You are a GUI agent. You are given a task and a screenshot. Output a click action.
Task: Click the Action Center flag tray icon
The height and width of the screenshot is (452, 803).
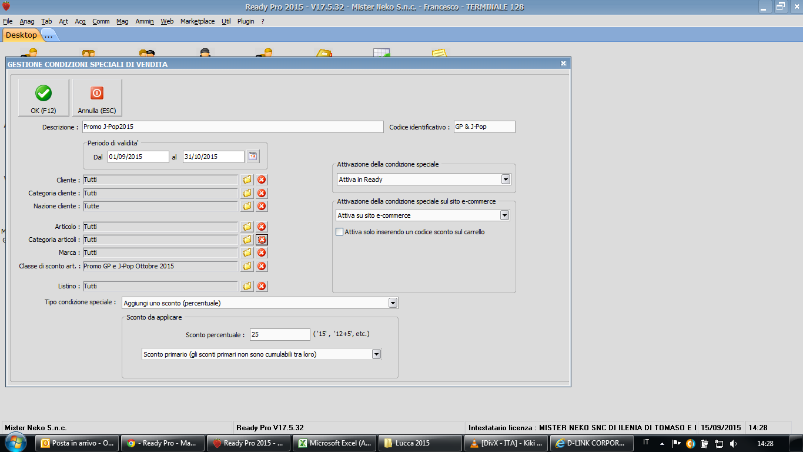click(676, 443)
